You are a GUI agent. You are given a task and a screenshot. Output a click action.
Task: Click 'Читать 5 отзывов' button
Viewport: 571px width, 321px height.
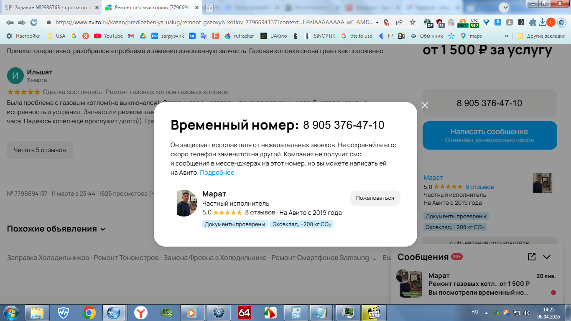coord(40,150)
